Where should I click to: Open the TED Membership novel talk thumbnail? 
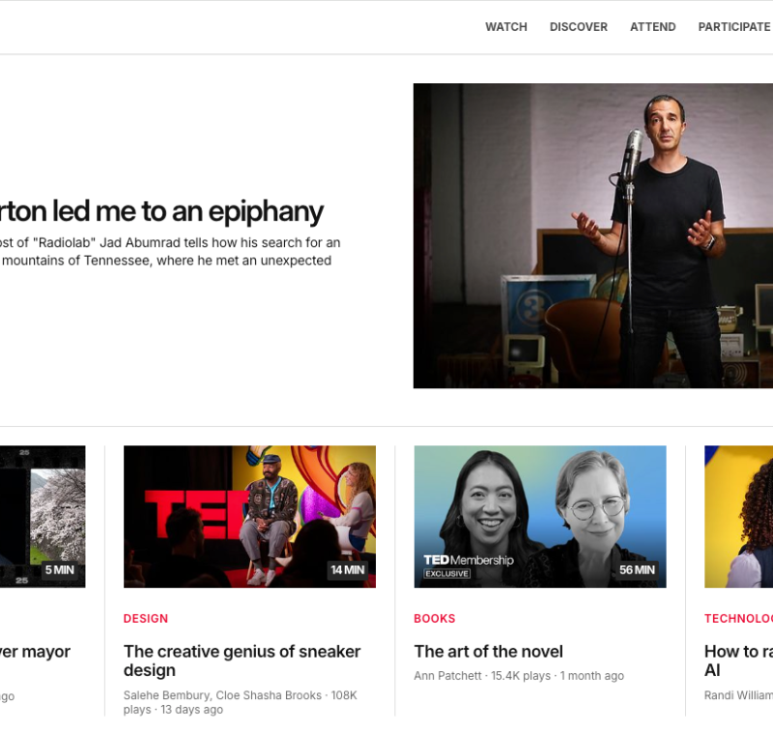click(540, 517)
